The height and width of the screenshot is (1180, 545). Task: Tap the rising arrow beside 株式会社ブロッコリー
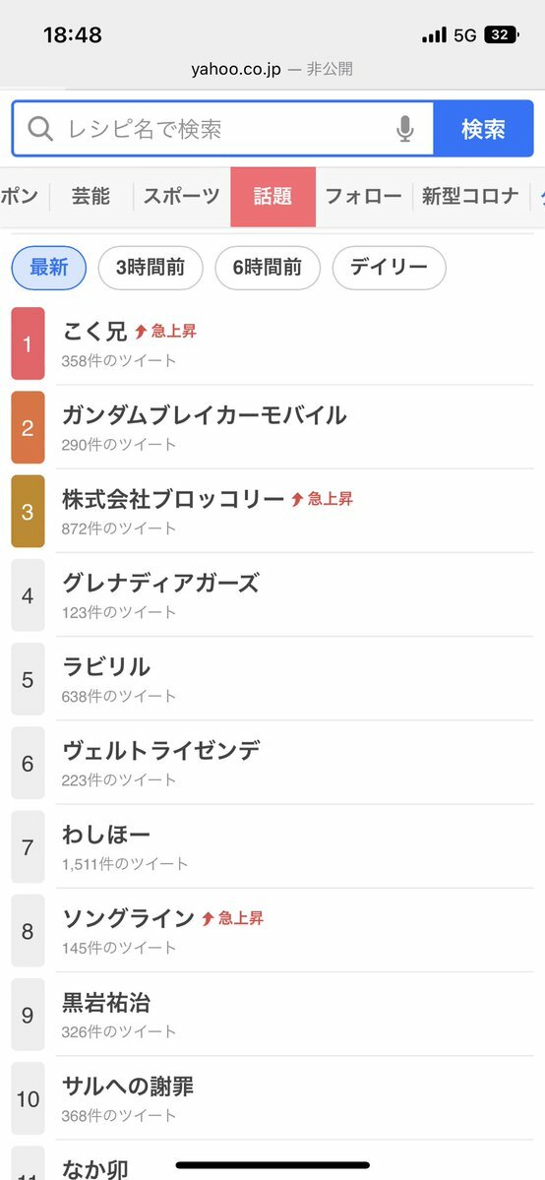point(297,499)
